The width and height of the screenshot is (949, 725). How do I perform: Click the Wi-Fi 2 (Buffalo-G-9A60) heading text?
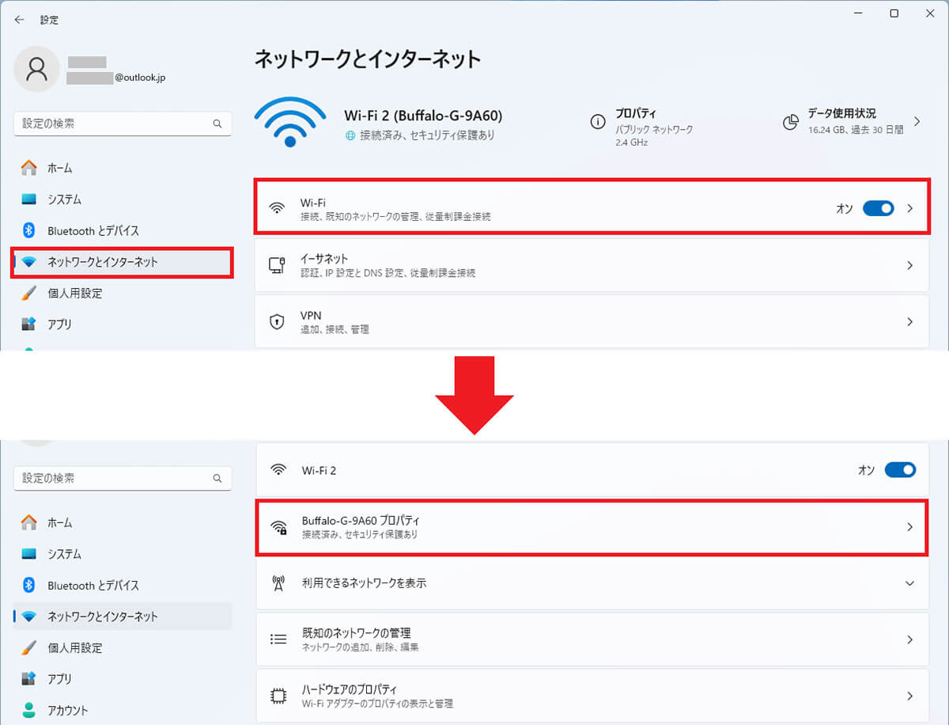423,116
